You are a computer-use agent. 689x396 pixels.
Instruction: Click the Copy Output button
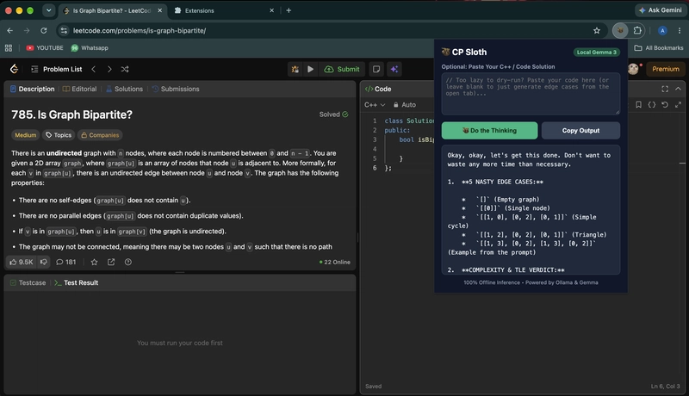[580, 130]
